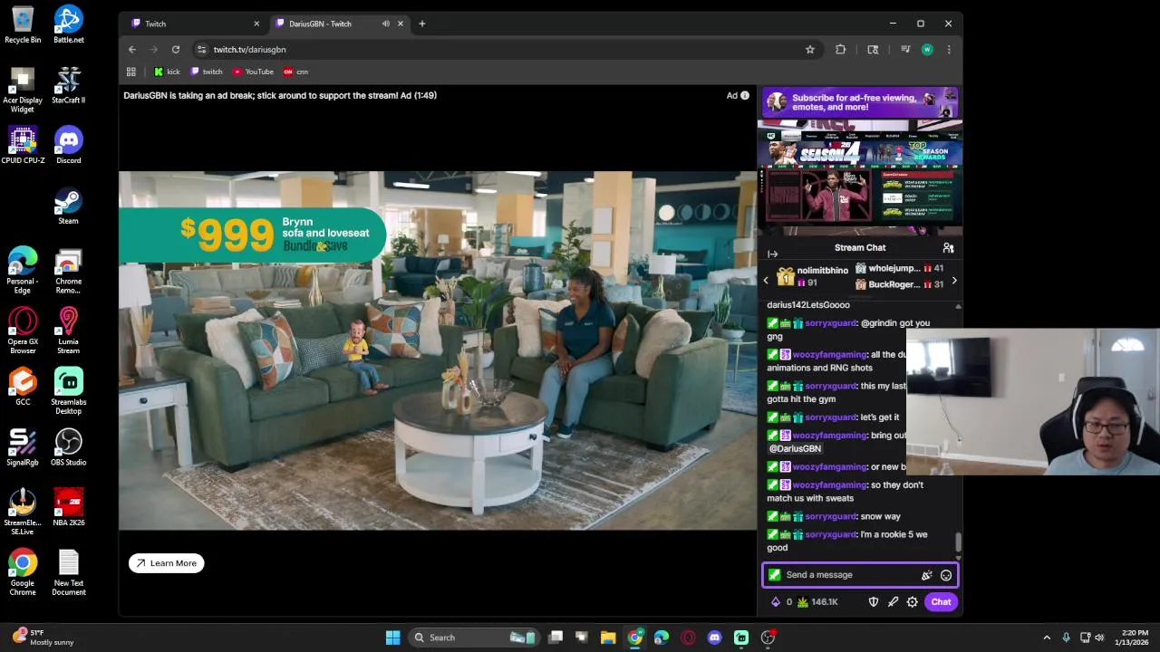Open the New Text Document file
Viewport: 1160px width, 652px height.
pyautogui.click(x=69, y=572)
